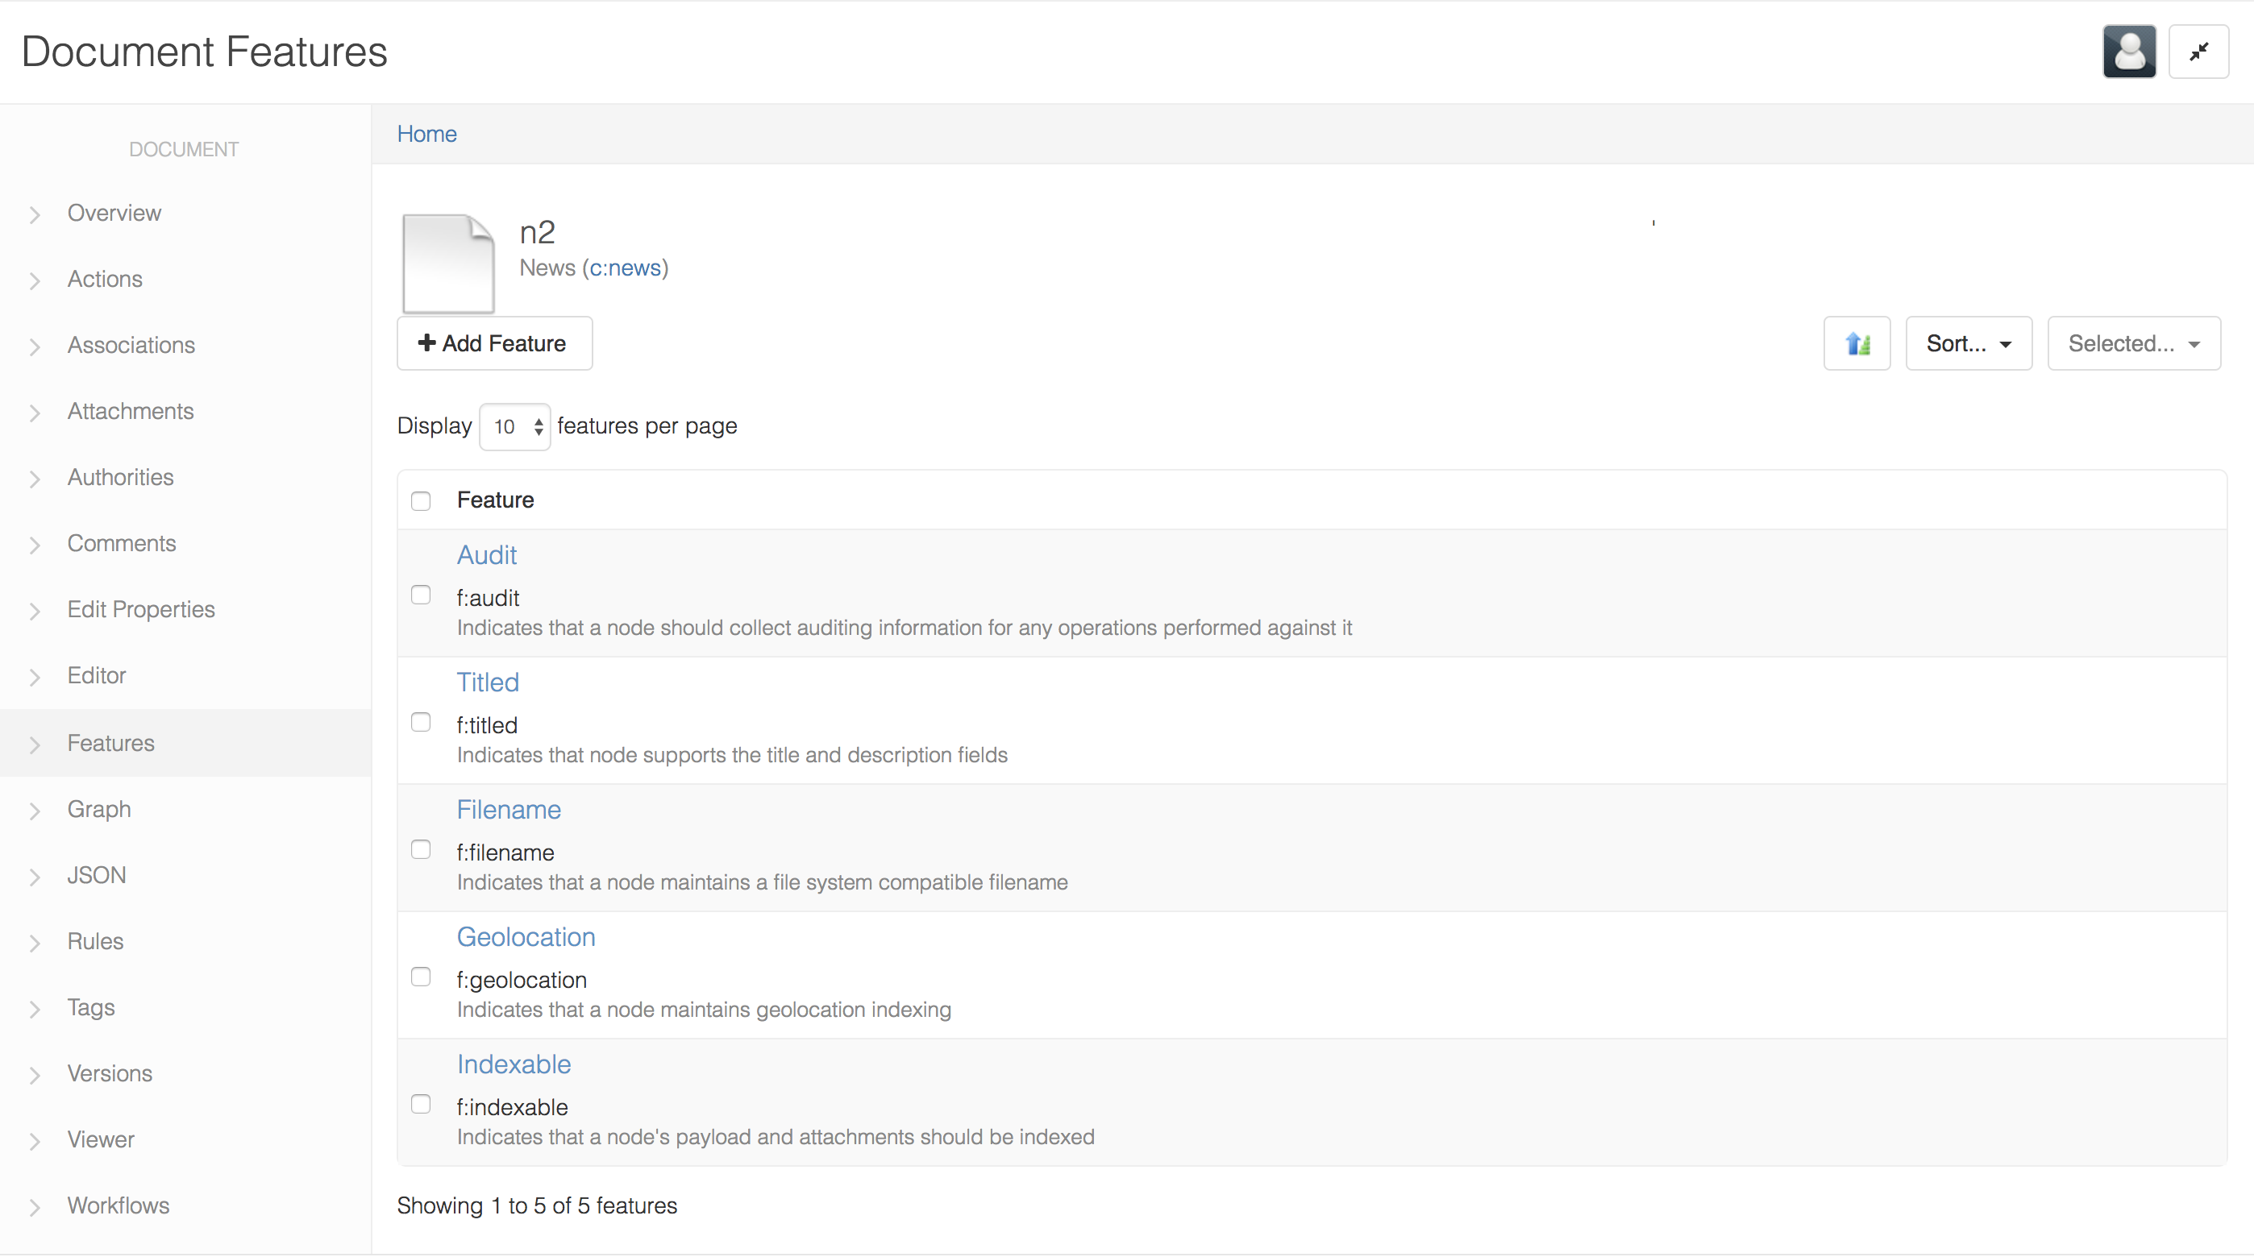Open Tags in the sidebar
This screenshot has width=2254, height=1257.
tap(91, 1007)
